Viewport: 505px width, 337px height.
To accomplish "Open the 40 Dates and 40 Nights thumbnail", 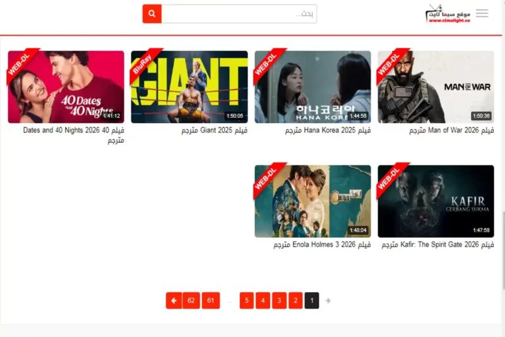I will pyautogui.click(x=66, y=87).
